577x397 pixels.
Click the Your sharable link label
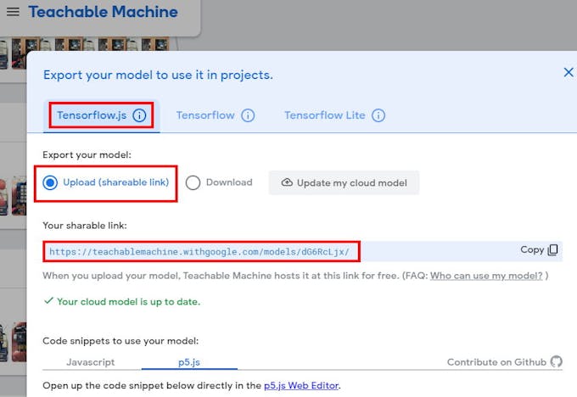(x=85, y=226)
